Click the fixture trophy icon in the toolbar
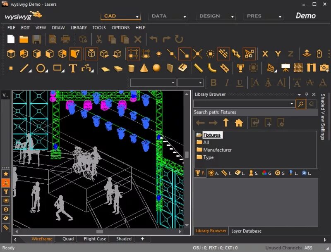Image resolution: width=331 pixels, height=252 pixels. (x=240, y=68)
